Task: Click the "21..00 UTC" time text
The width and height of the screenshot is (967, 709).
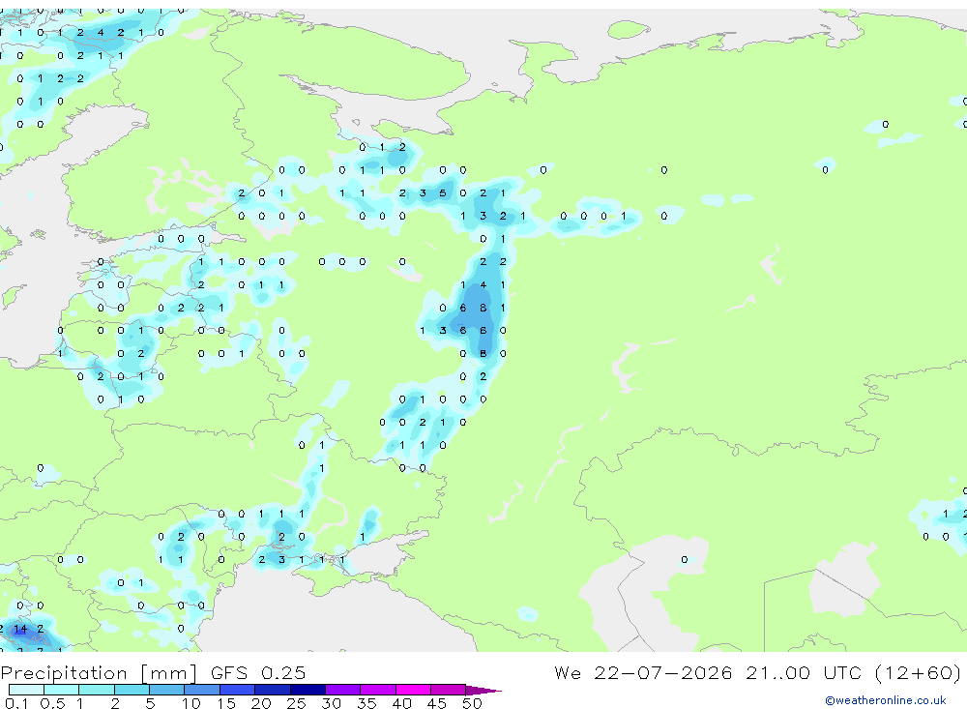Action: (x=803, y=672)
